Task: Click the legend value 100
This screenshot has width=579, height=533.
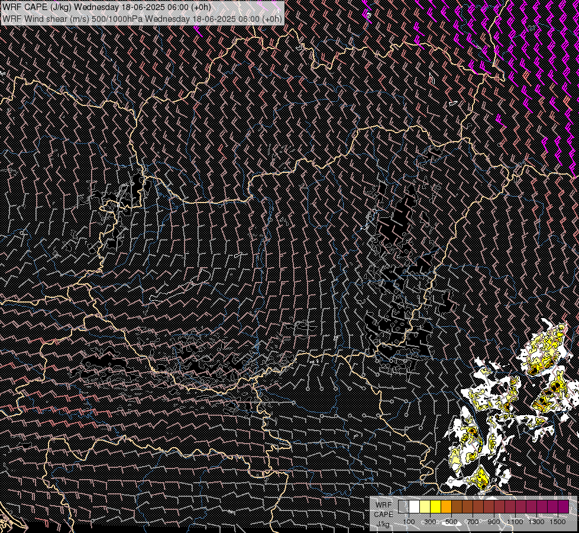Action: pos(409,522)
